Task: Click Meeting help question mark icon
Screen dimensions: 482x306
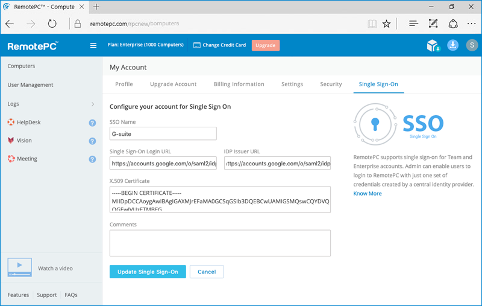Action: (92, 159)
